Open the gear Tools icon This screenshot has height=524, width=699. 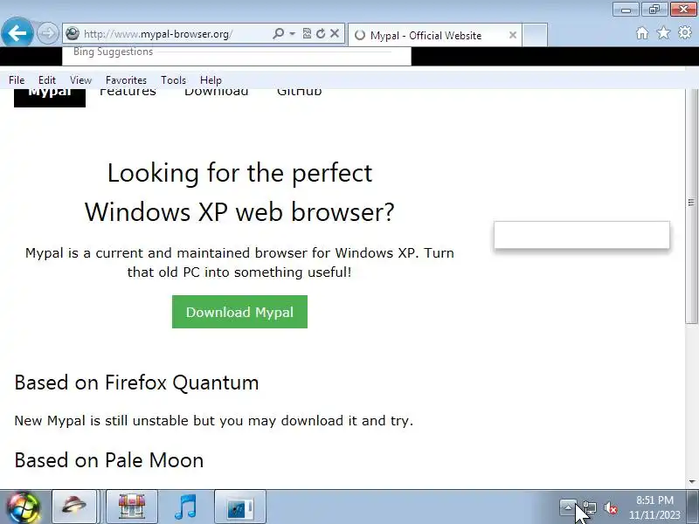point(685,33)
